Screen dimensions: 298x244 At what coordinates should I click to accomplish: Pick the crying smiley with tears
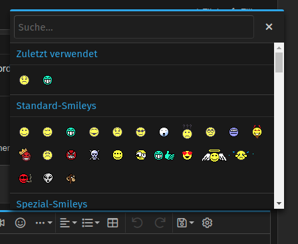(x=241, y=155)
